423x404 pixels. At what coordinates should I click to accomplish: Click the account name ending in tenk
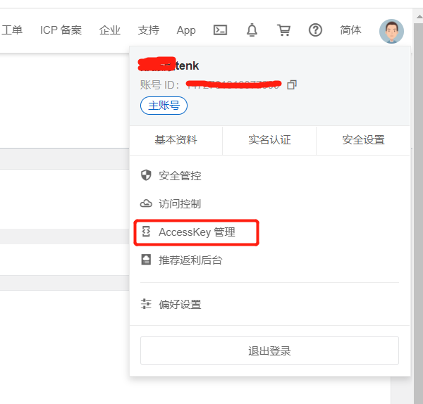tap(168, 65)
